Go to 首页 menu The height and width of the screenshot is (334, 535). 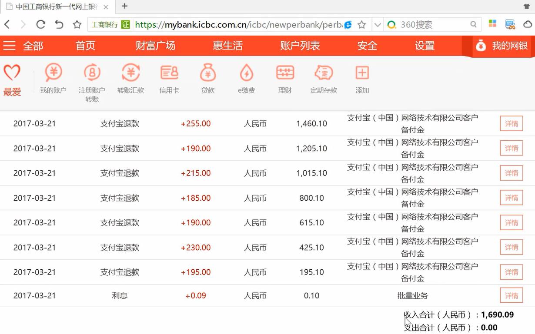pyautogui.click(x=85, y=46)
